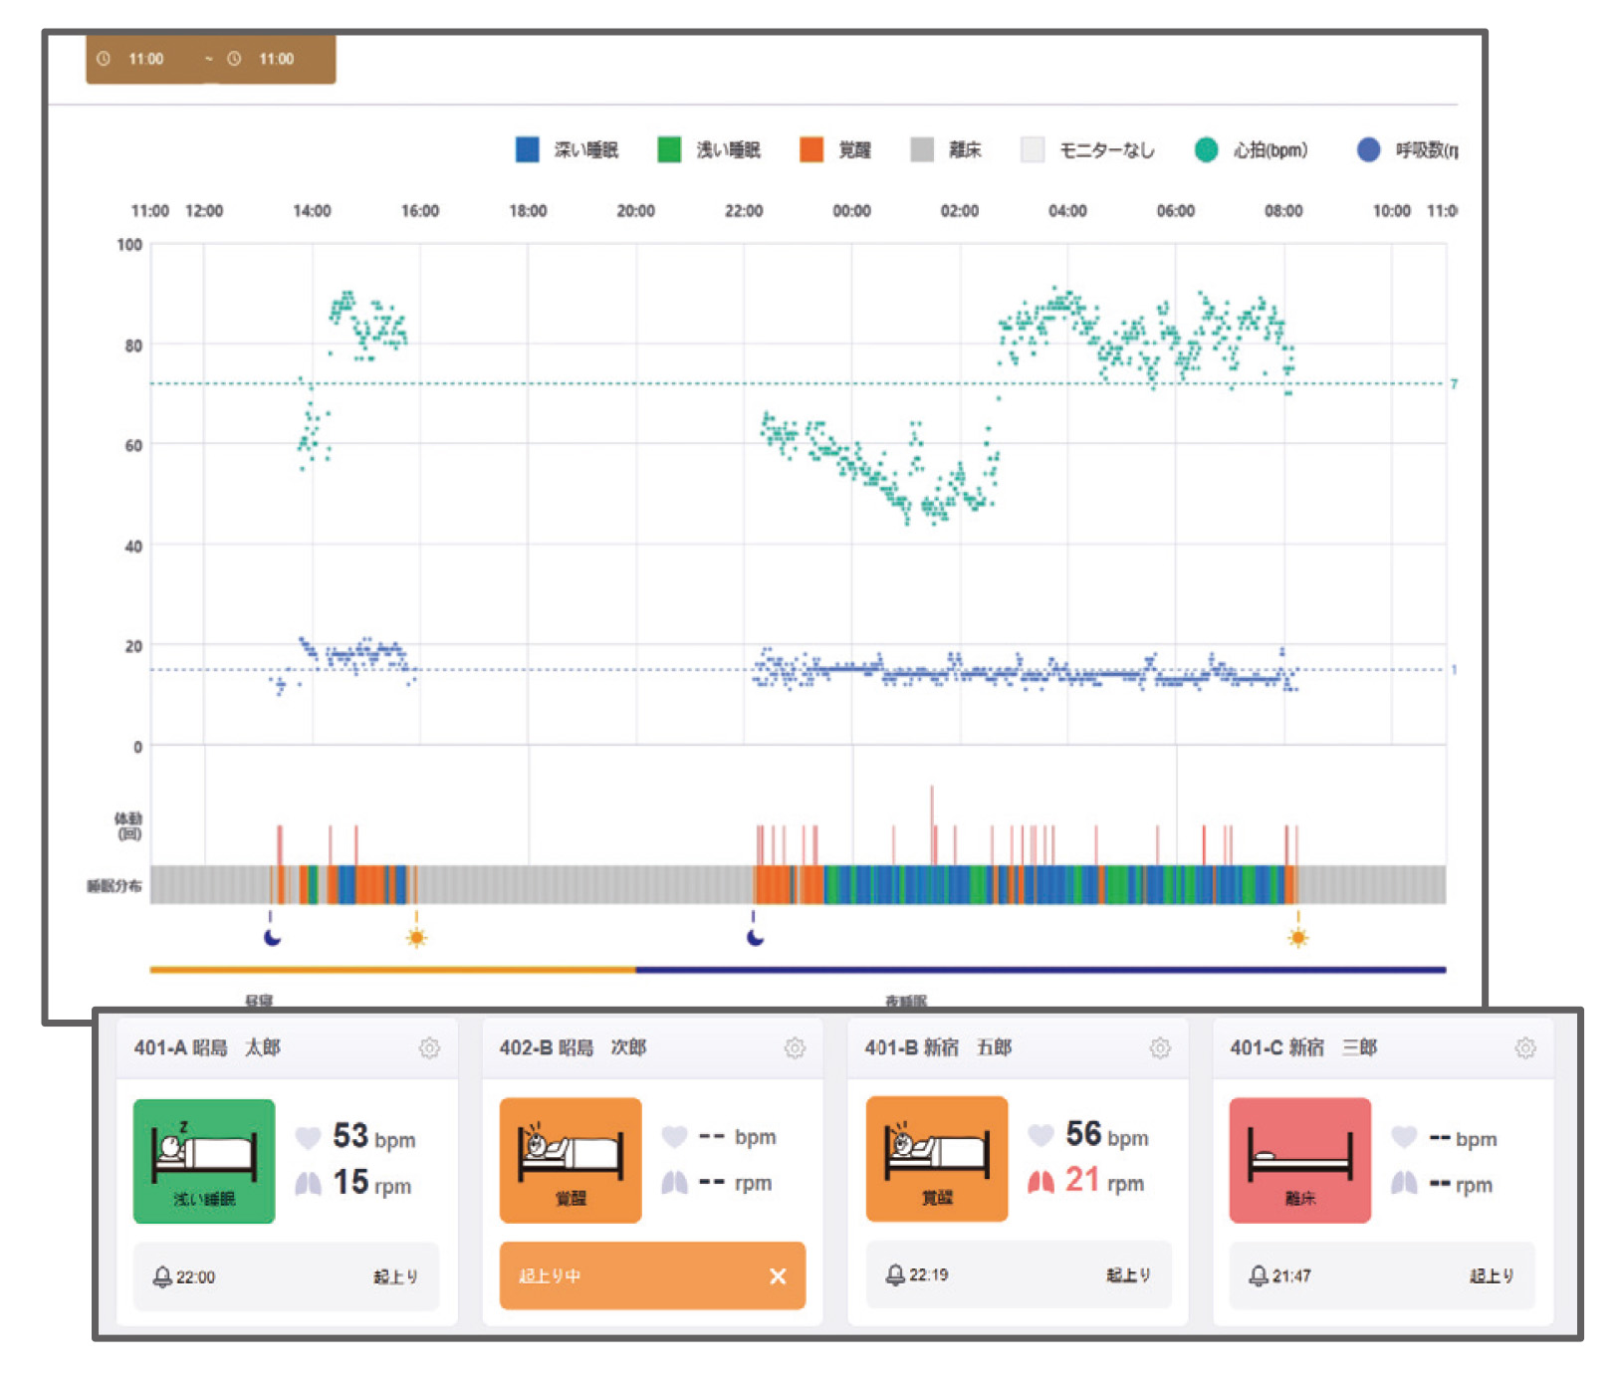Open settings gear for 401-A 昭島 太郎
Image resolution: width=1620 pixels, height=1380 pixels.
pyautogui.click(x=429, y=1047)
